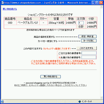Screen dimensions: 104x104
Task: Close the Internet Explorer window
Action: (x=101, y=3)
